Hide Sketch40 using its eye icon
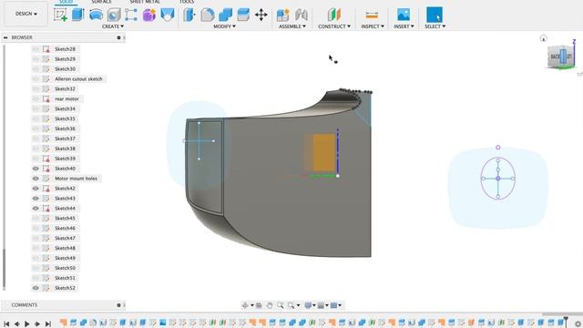The width and height of the screenshot is (583, 328). [x=36, y=169]
